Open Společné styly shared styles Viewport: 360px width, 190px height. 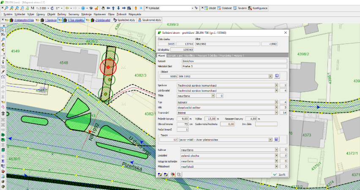[125, 20]
